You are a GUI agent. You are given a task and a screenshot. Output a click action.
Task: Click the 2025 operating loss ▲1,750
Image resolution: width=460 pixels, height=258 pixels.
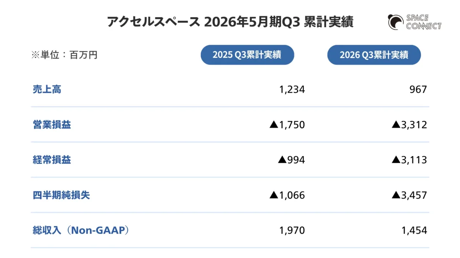287,125
